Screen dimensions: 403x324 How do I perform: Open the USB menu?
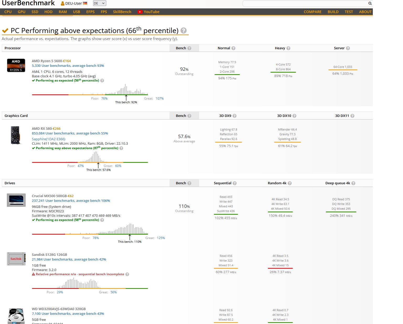77,12
